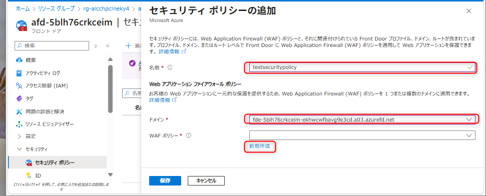Select セキュリティ ポリシー in sidebar

pos(58,162)
